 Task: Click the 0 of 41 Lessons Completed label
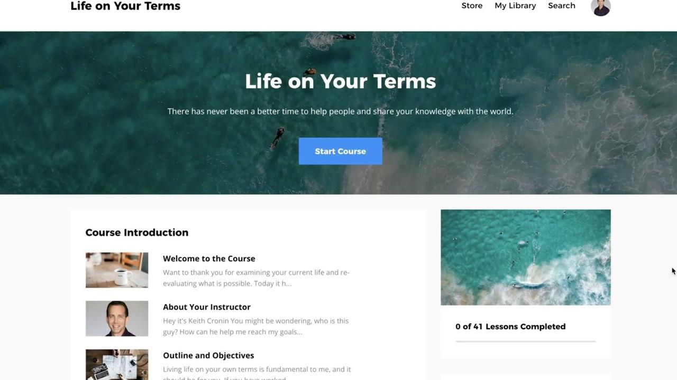[510, 327]
